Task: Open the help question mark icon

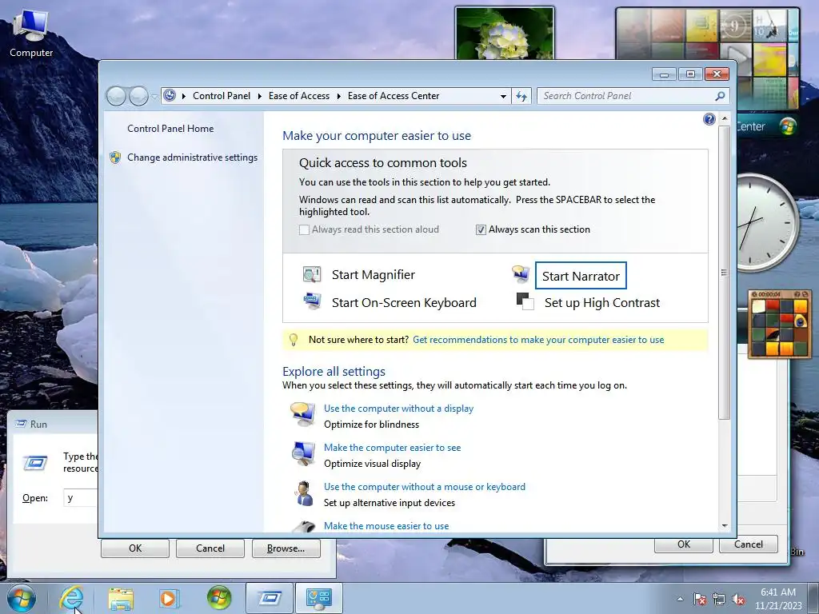Action: [709, 120]
